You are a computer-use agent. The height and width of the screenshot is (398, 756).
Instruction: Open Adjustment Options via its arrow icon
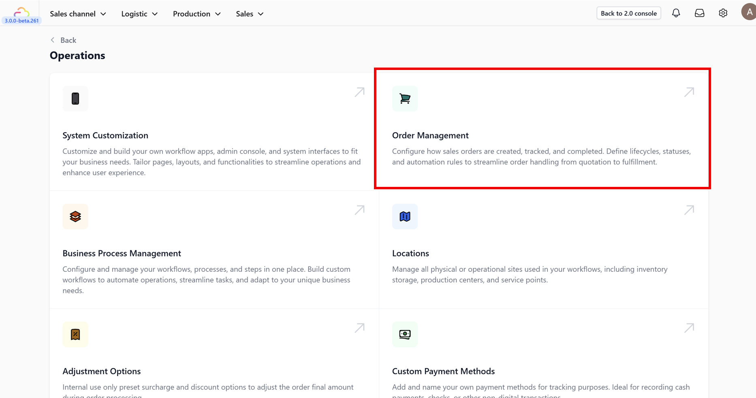tap(359, 328)
